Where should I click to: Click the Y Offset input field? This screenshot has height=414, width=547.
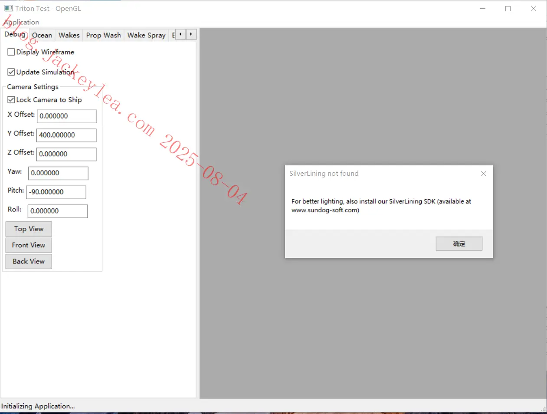[66, 135]
